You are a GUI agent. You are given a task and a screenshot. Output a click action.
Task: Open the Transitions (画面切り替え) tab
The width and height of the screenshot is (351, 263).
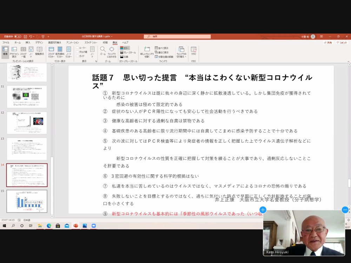[55, 42]
